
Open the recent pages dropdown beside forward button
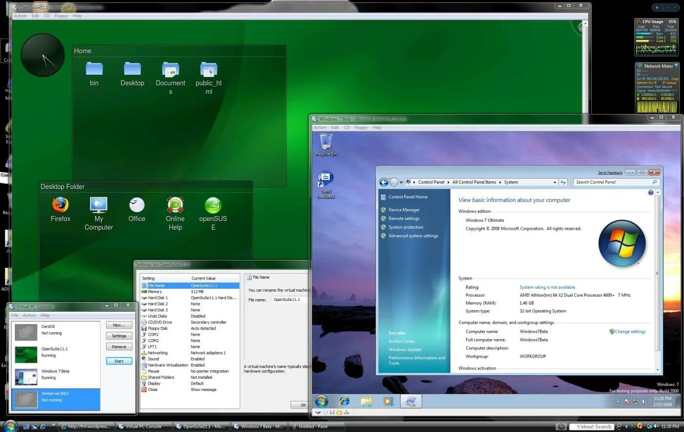pyautogui.click(x=401, y=182)
